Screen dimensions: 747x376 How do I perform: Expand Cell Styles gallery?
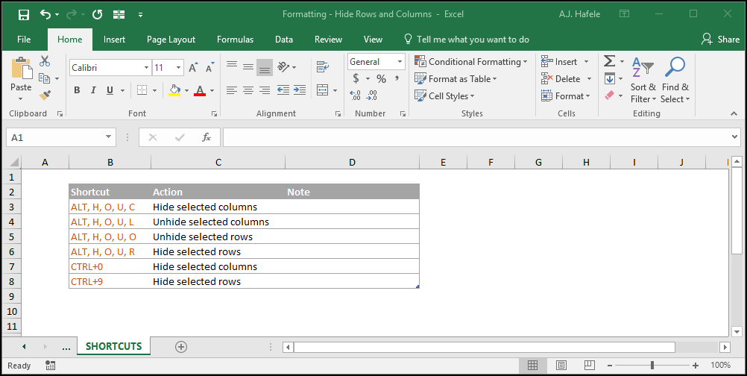(444, 95)
